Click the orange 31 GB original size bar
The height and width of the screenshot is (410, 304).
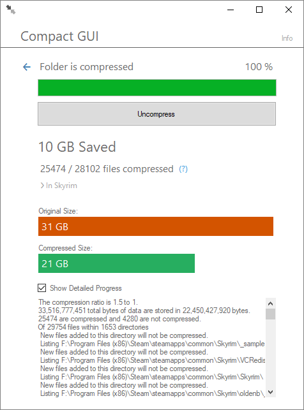coord(156,226)
